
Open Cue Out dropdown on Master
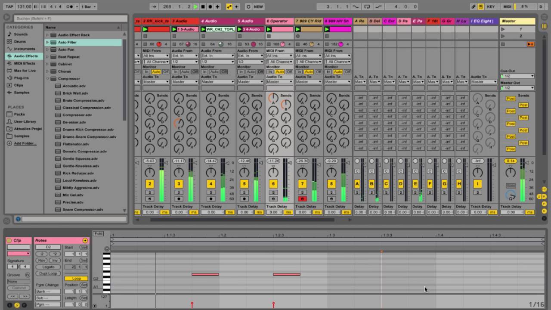(x=517, y=76)
